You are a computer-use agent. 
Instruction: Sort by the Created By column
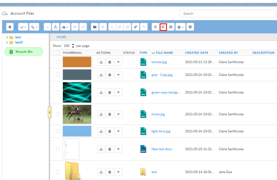point(228,53)
